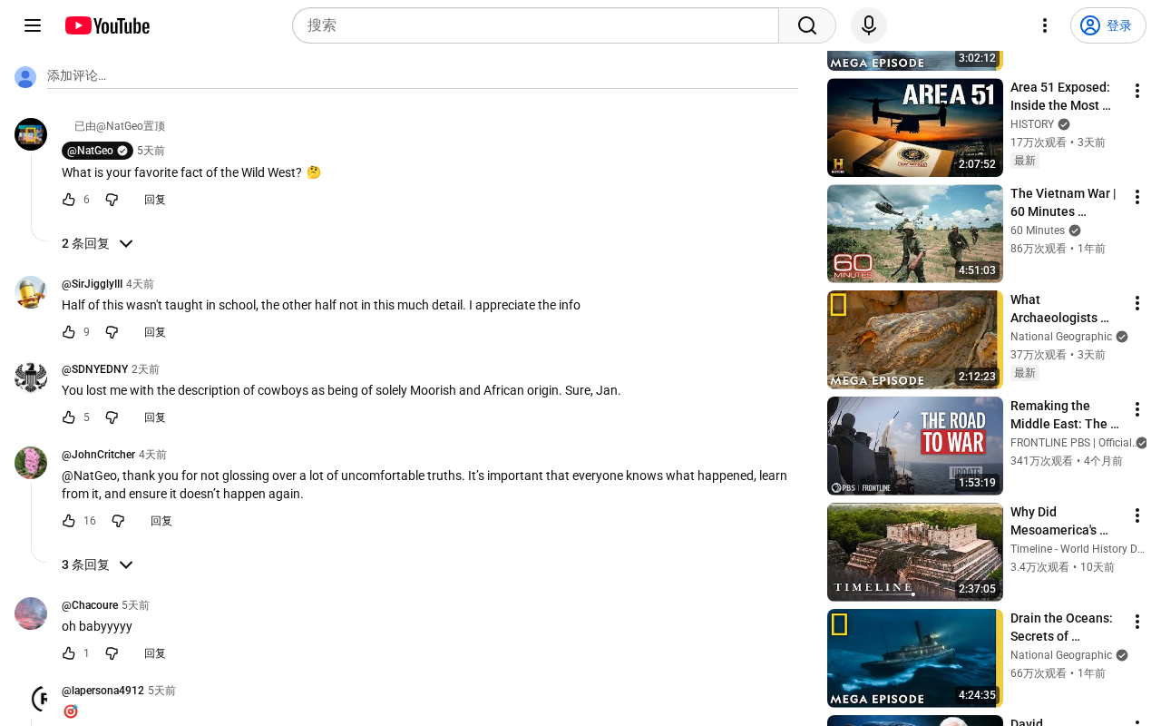Reply to the @Chacoure comment
1161x726 pixels.
click(155, 653)
